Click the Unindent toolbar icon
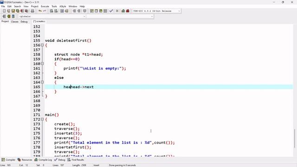This screenshot has width=297, height=167. (79, 11)
